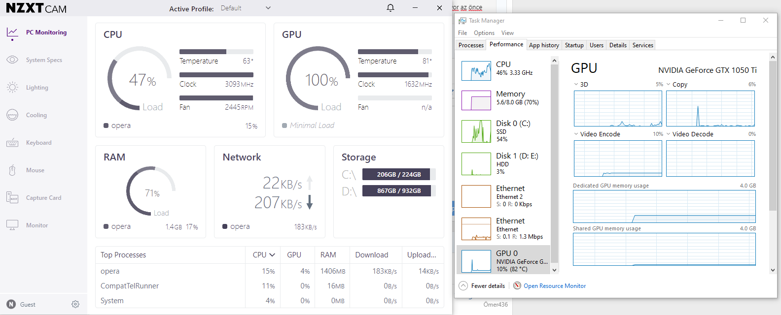Select the Capture Card icon
Viewport: 781px width, 315px height.
(12, 198)
